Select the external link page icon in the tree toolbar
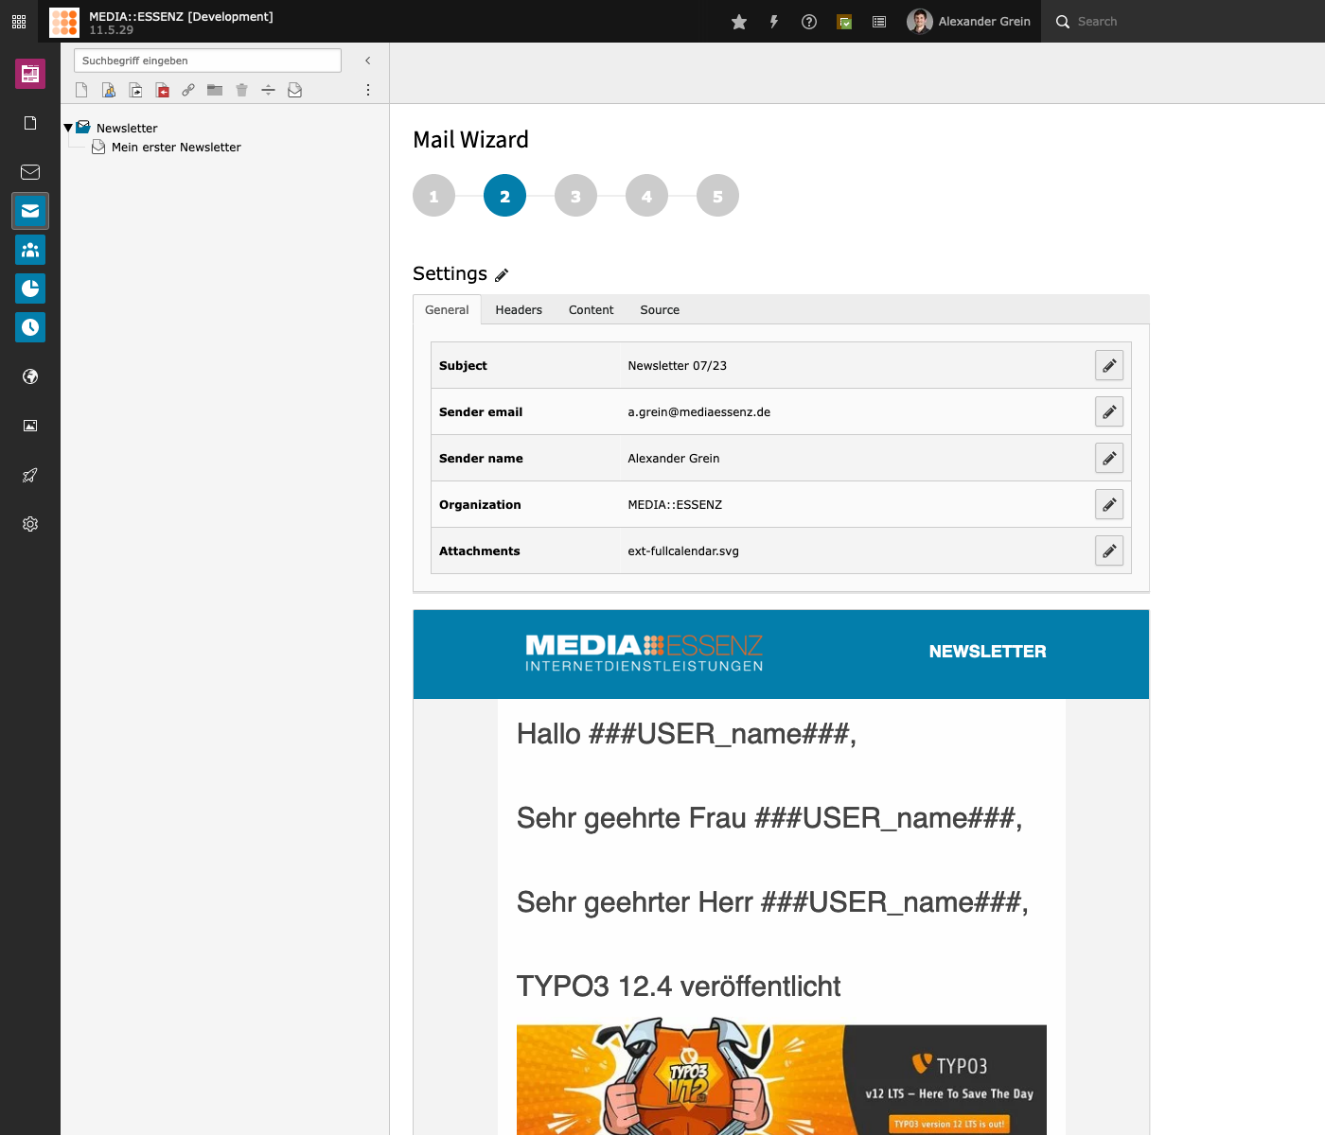The height and width of the screenshot is (1135, 1325). [x=188, y=90]
